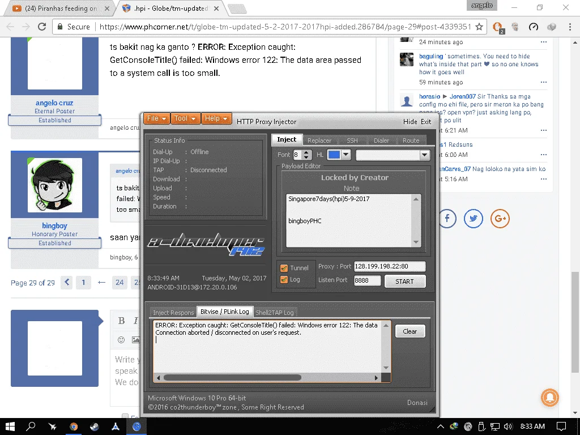Open Steam from the taskbar

pos(95,427)
